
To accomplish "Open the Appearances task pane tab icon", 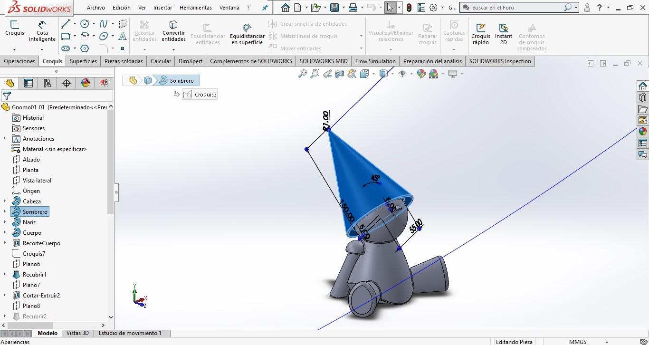I will (x=643, y=132).
